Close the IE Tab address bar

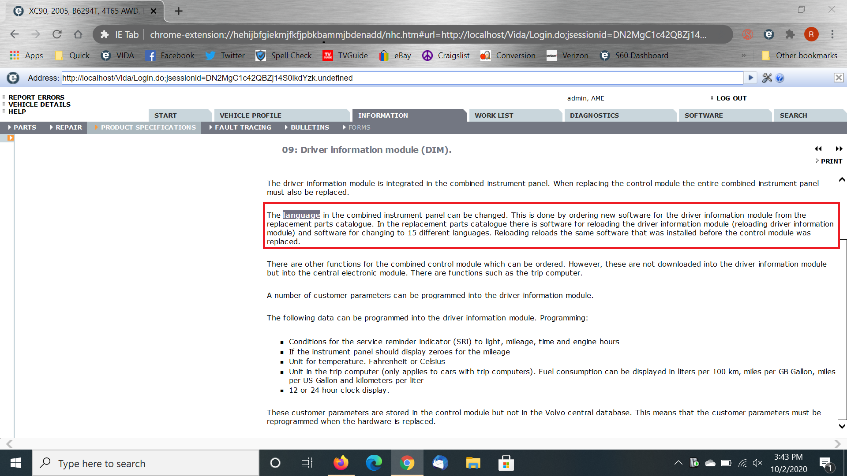point(838,78)
